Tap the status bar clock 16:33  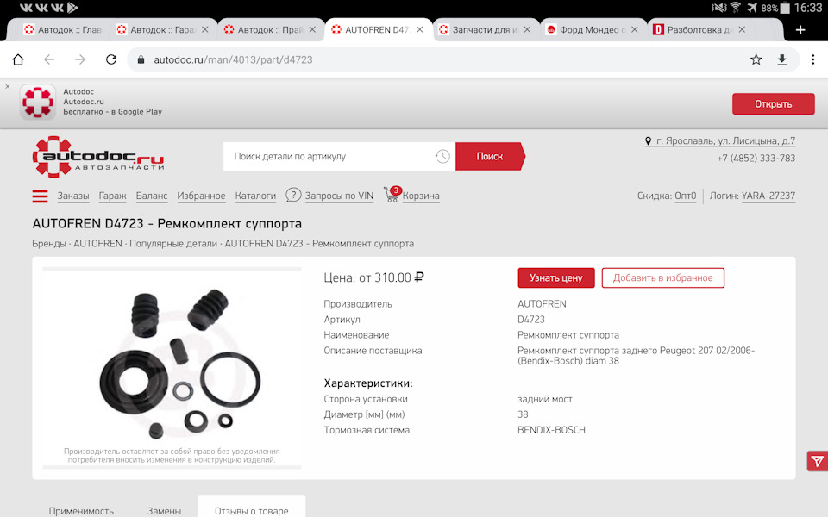[x=808, y=8]
